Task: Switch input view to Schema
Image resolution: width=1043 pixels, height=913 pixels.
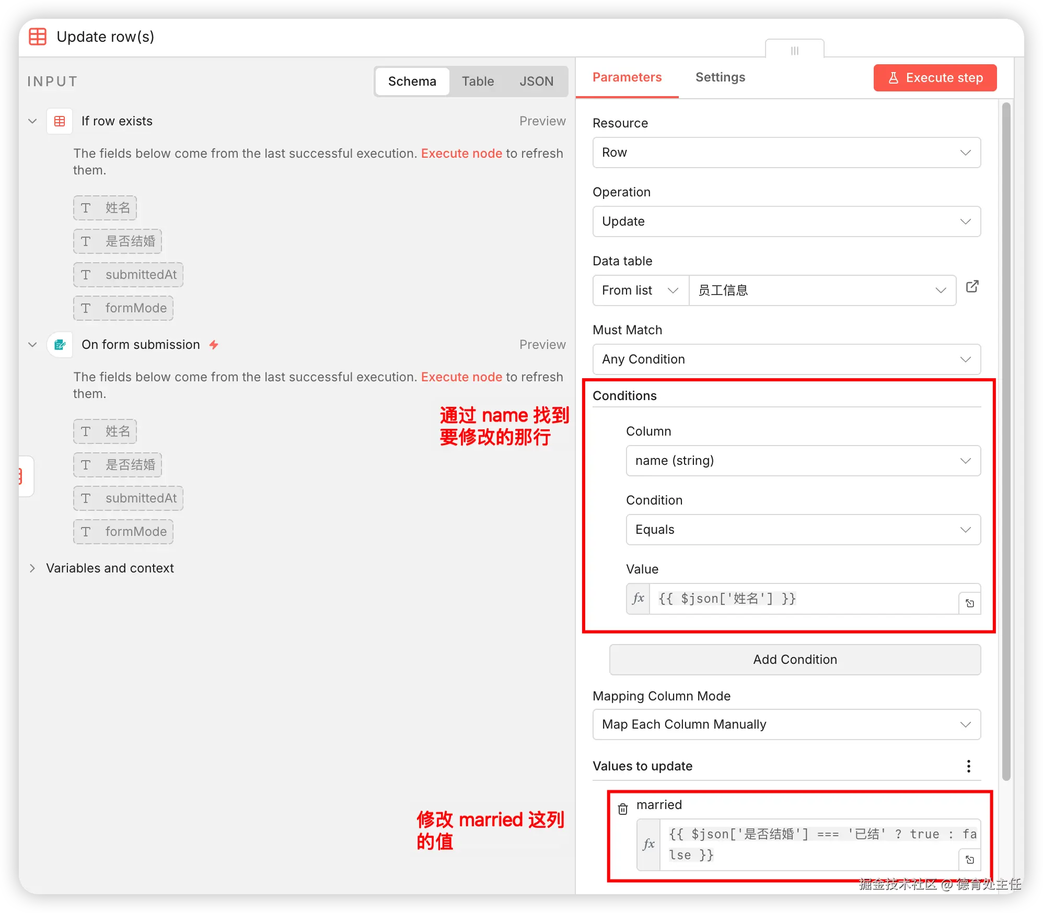Action: coord(412,81)
